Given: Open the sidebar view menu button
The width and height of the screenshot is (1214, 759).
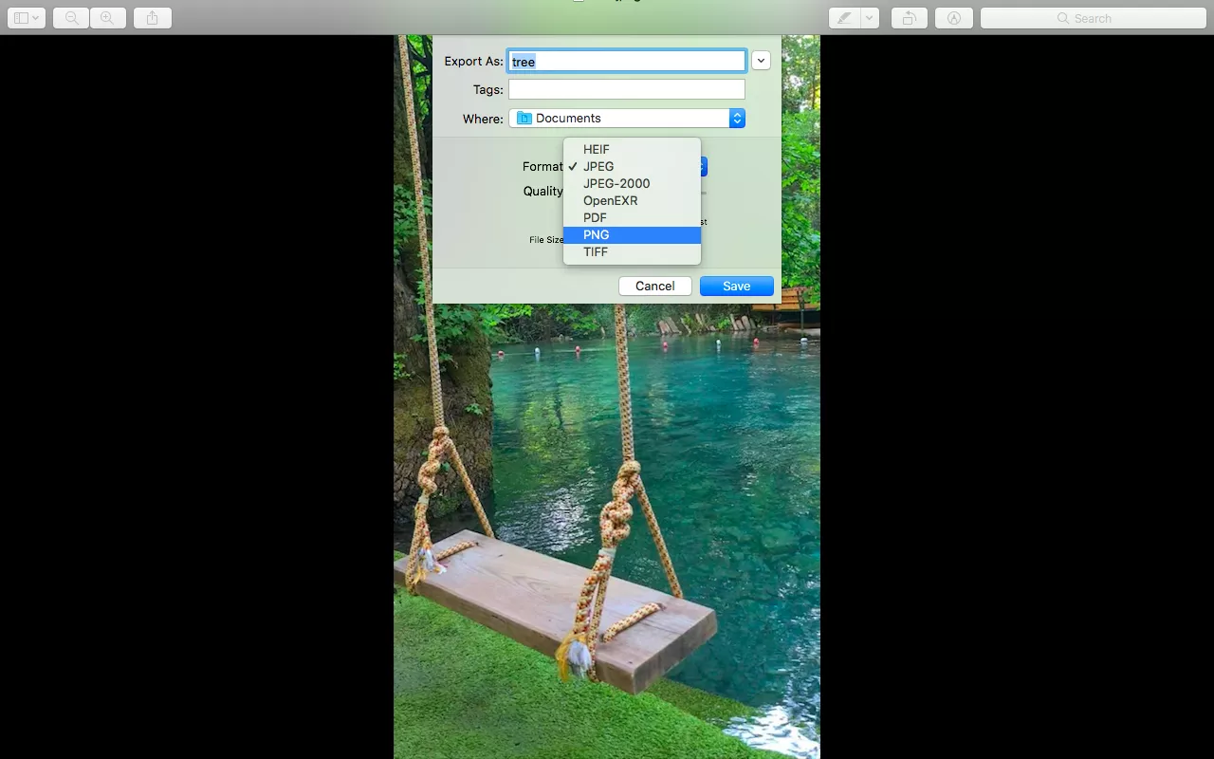Looking at the screenshot, I should coord(27,18).
